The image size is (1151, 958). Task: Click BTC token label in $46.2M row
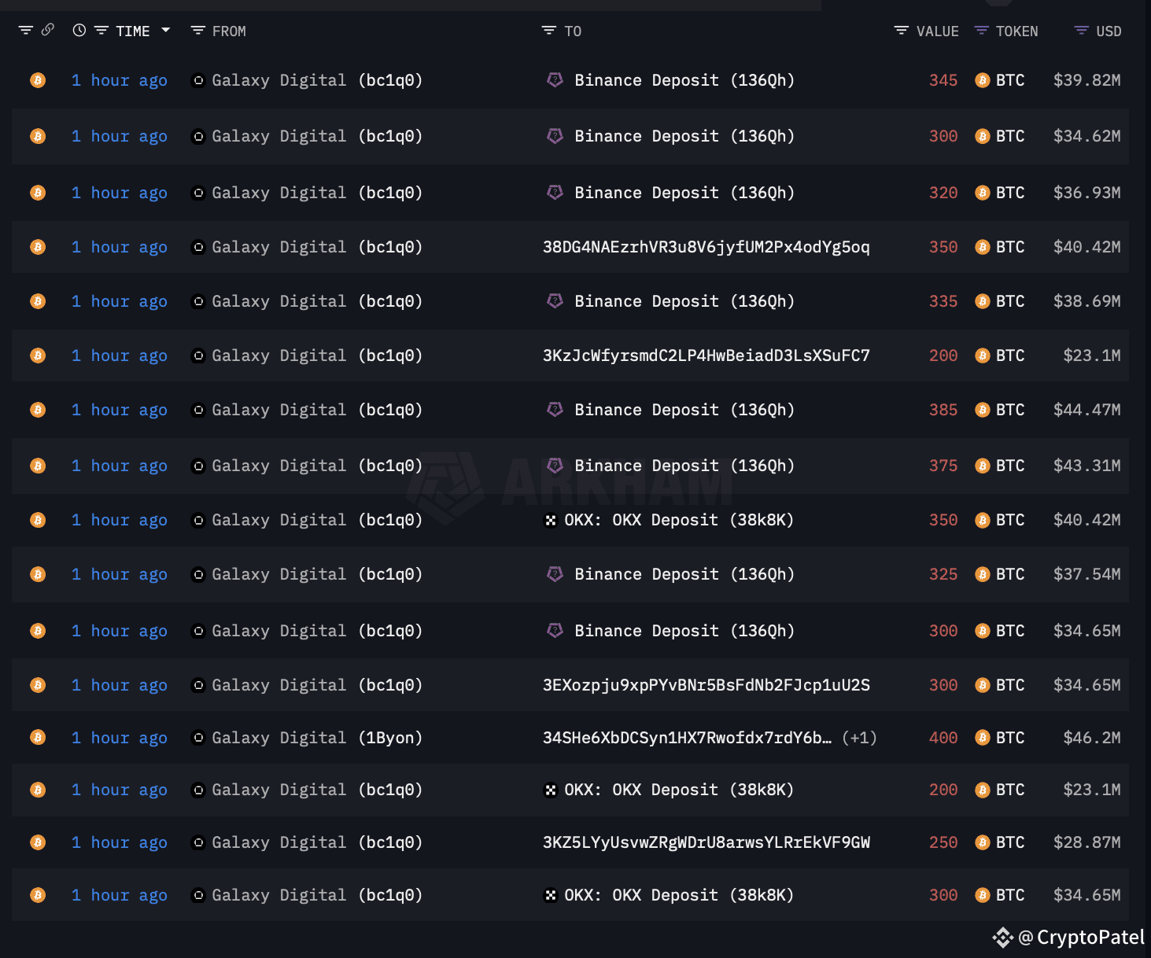[x=1010, y=738]
